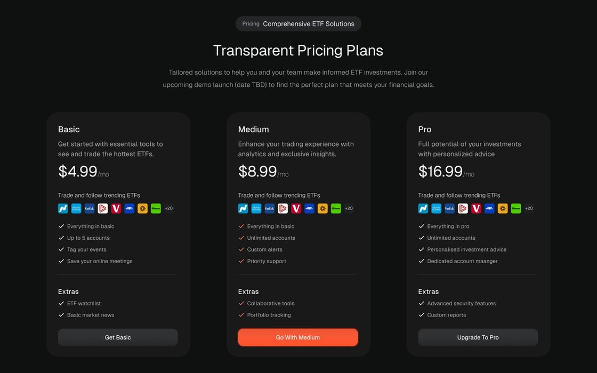Click the 'Pricing' tag in the top pill
The height and width of the screenshot is (373, 597).
pos(251,24)
